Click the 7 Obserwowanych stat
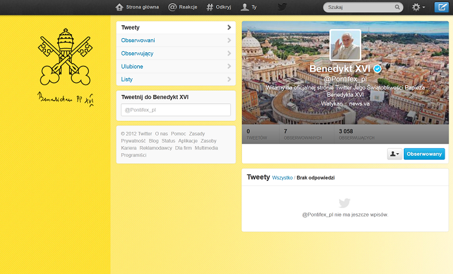453x274 pixels. pyautogui.click(x=303, y=134)
